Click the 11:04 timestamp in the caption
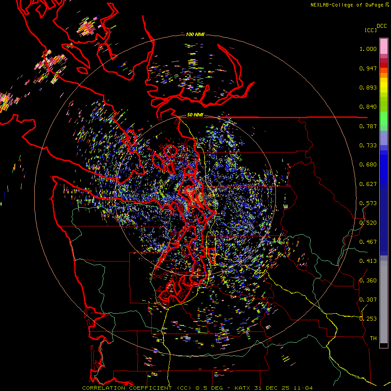The image size is (391, 391). (303, 388)
